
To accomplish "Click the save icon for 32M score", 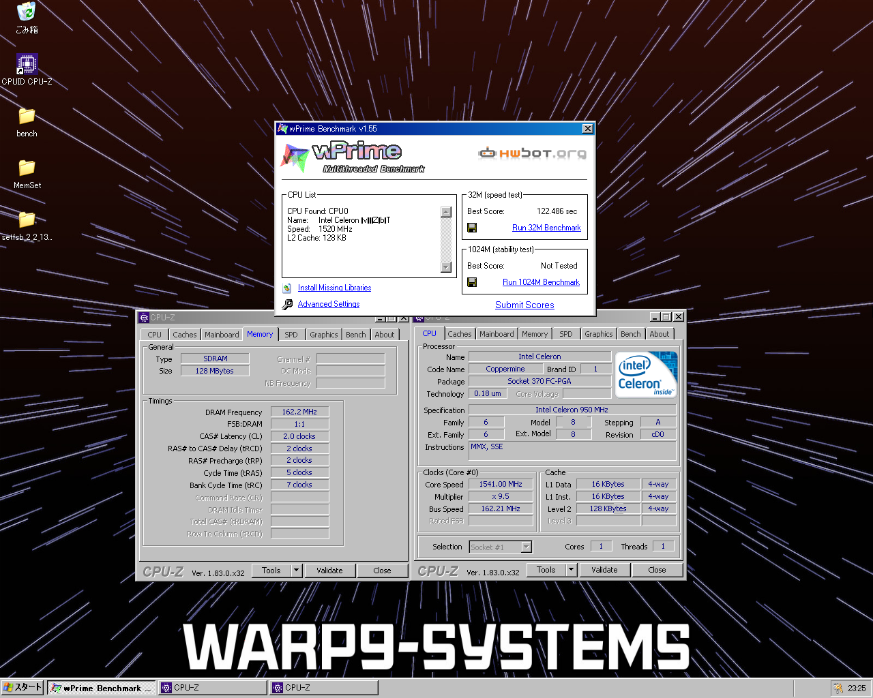I will coord(472,228).
